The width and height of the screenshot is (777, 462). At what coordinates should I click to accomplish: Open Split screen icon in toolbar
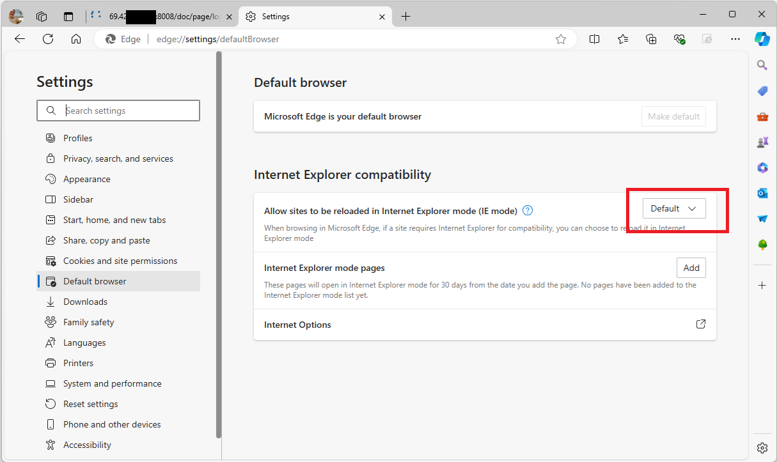tap(595, 39)
